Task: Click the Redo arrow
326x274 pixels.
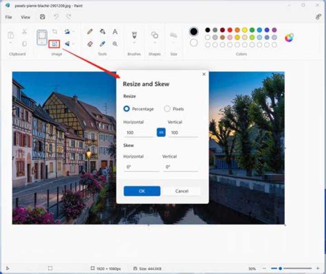Action: pyautogui.click(x=69, y=17)
